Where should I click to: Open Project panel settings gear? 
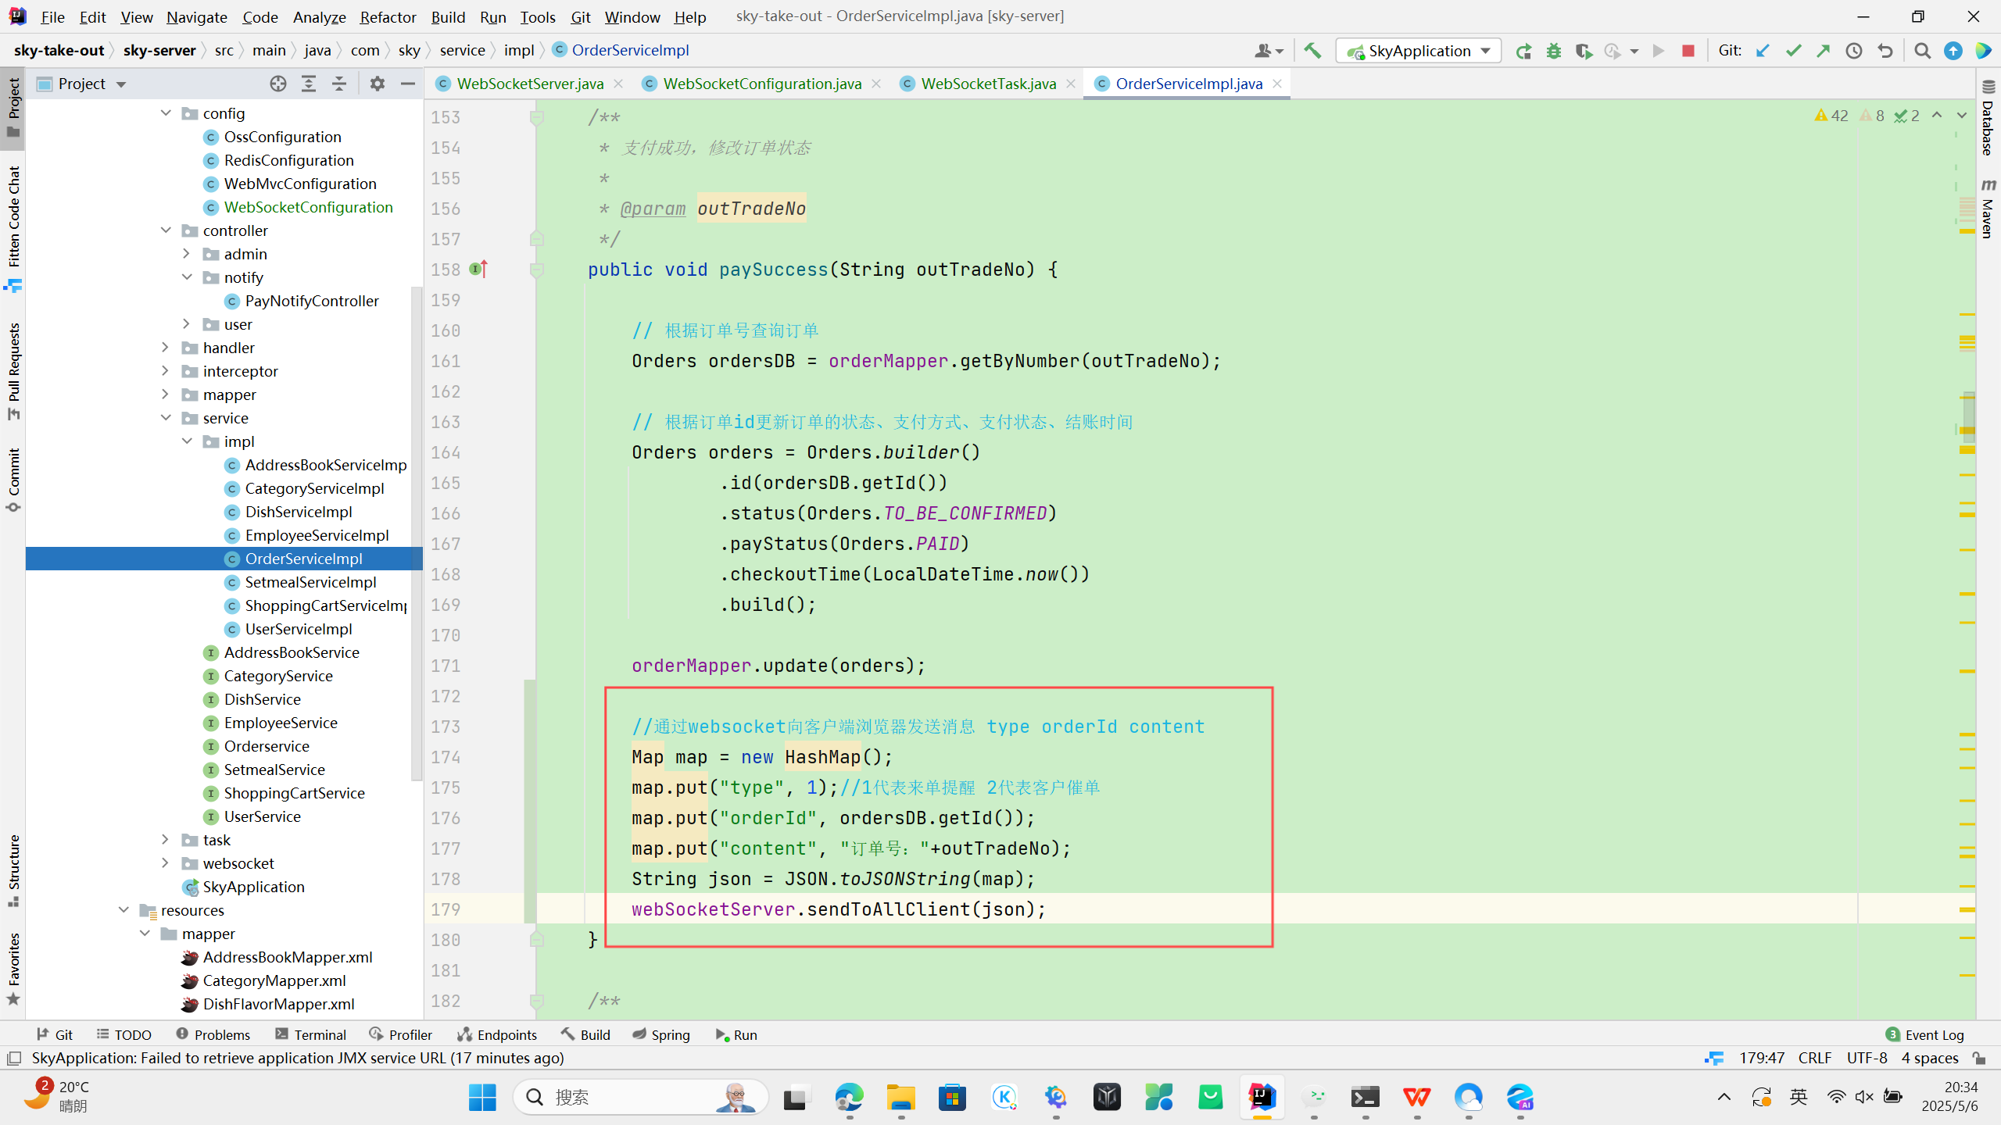pos(377,84)
